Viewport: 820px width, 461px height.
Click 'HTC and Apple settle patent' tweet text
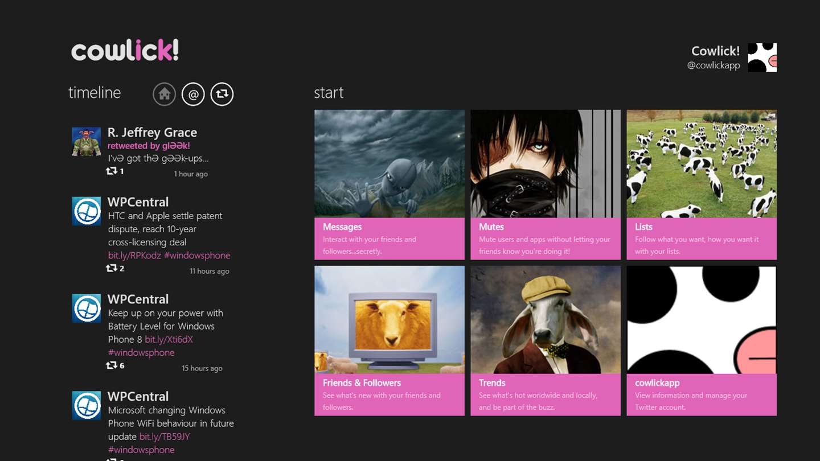165,229
